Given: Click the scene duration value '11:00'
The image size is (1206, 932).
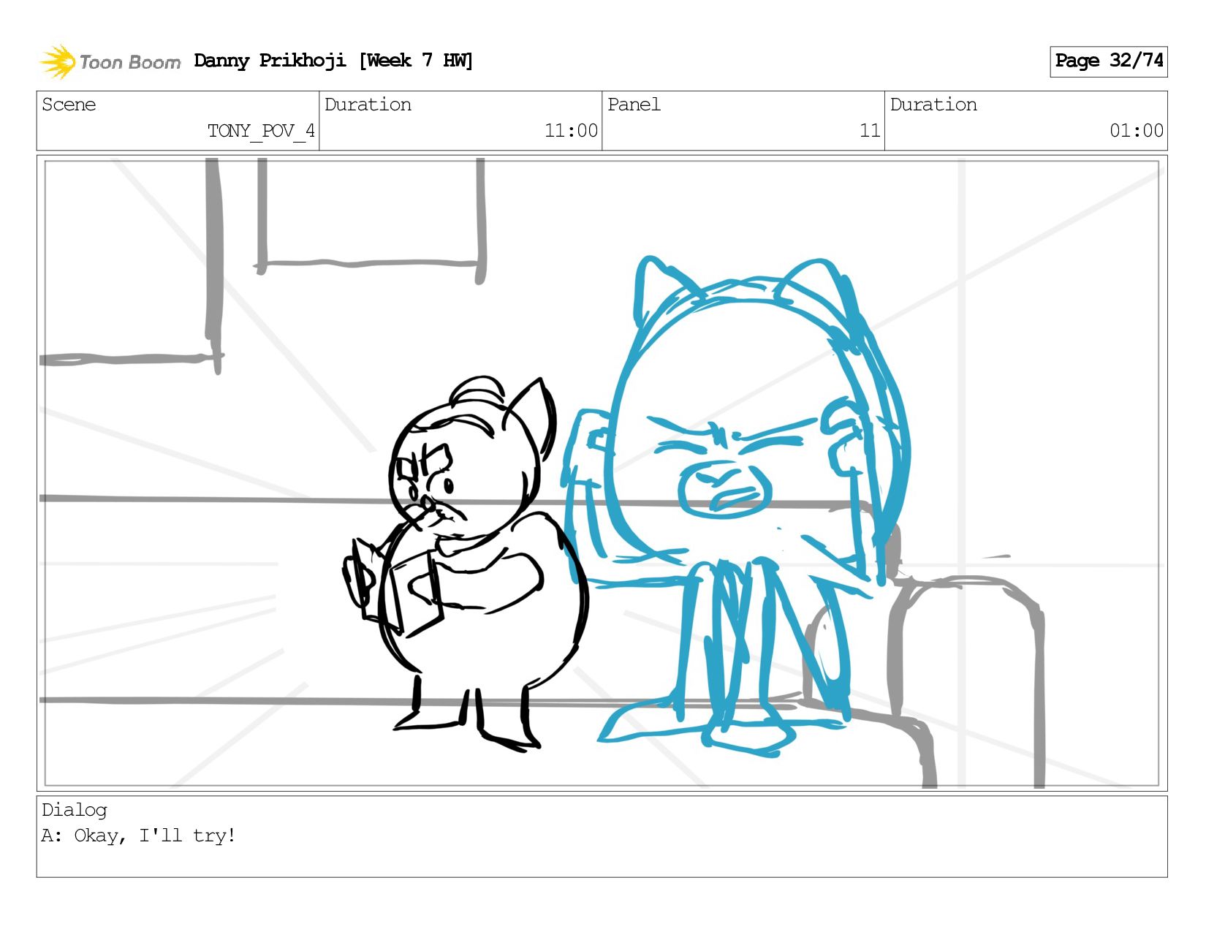Looking at the screenshot, I should pos(571,131).
